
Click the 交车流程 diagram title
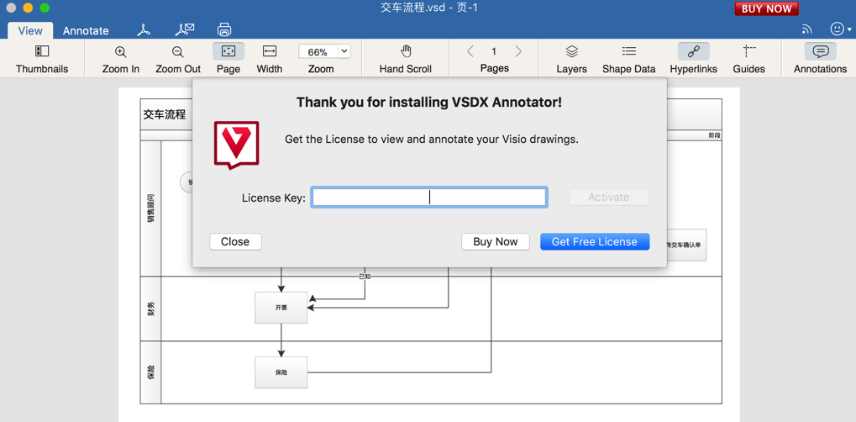(x=165, y=114)
